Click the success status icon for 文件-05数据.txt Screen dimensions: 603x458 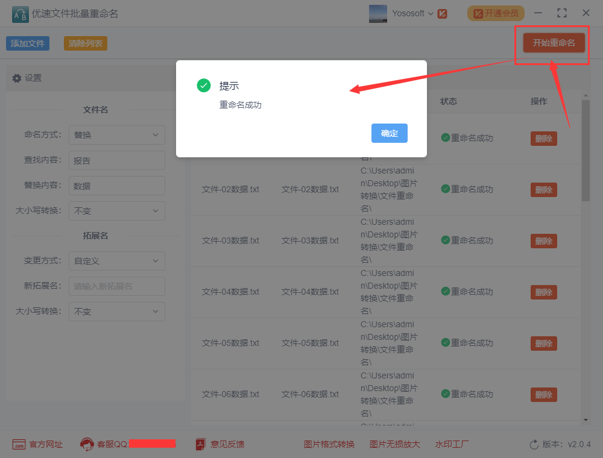[x=446, y=342]
